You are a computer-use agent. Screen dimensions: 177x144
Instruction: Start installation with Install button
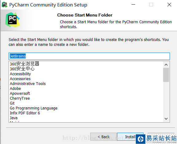pos(130,137)
